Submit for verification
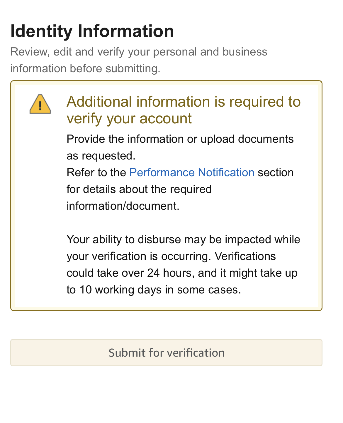The width and height of the screenshot is (343, 423). click(x=166, y=352)
